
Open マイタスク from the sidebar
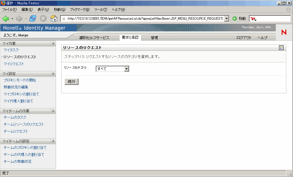click(11, 50)
